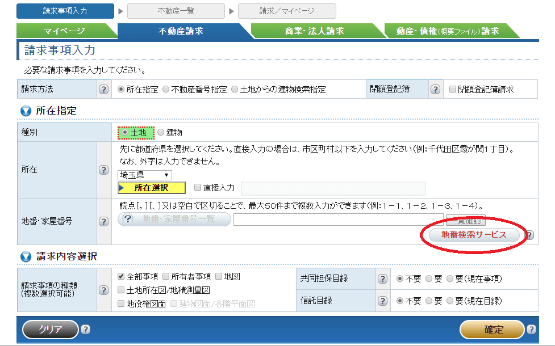This screenshot has width=555, height=346.
Task: Click help icon in 地番・家屋番号 row
Action: pyautogui.click(x=103, y=222)
